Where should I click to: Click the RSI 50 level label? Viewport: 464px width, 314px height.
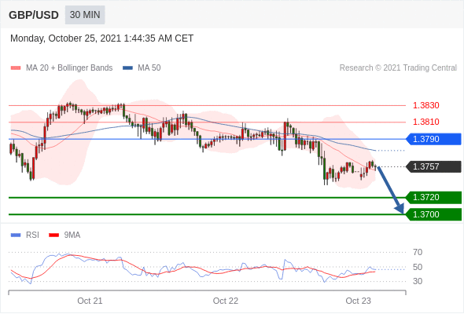(418, 268)
